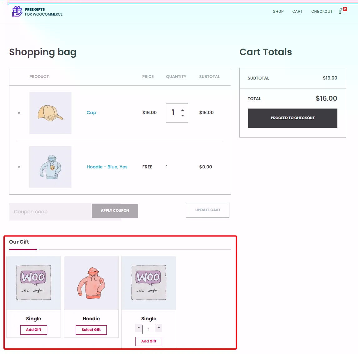Screen dimensions: 358x354
Task: Add the first Single as a gift
Action: point(33,330)
